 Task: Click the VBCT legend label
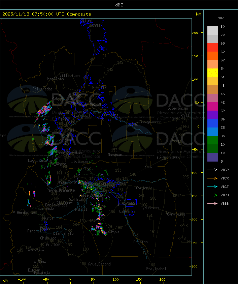click(x=225, y=187)
